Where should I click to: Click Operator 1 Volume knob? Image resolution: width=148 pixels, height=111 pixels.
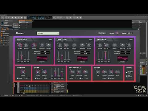coord(20,45)
